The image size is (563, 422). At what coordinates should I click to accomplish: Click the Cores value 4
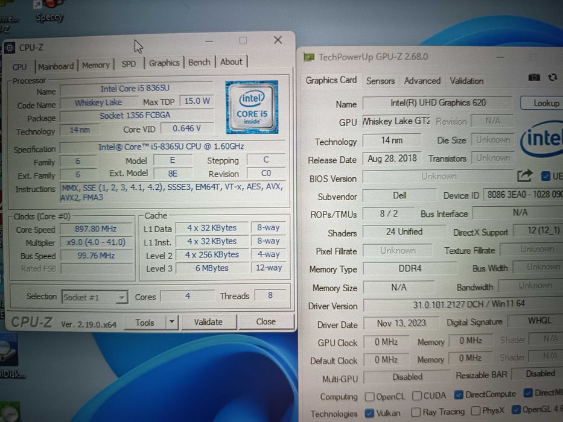point(188,296)
